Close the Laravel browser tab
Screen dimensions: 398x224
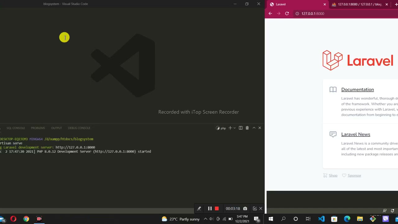pos(325,4)
